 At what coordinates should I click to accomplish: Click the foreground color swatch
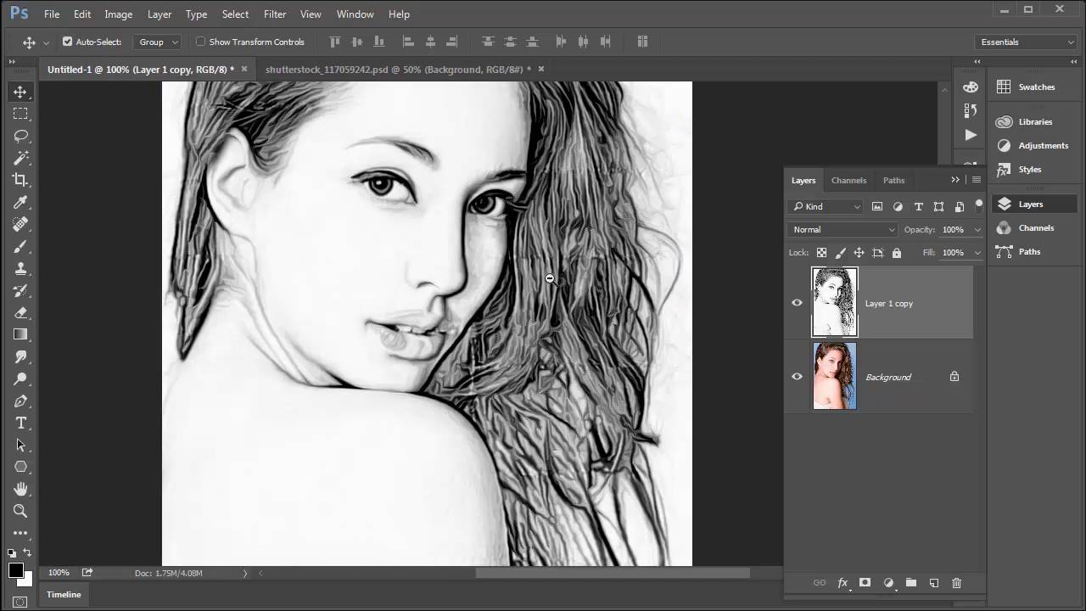pos(16,571)
